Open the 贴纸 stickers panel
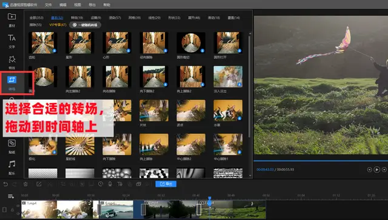The image size is (388, 220). click(12, 146)
